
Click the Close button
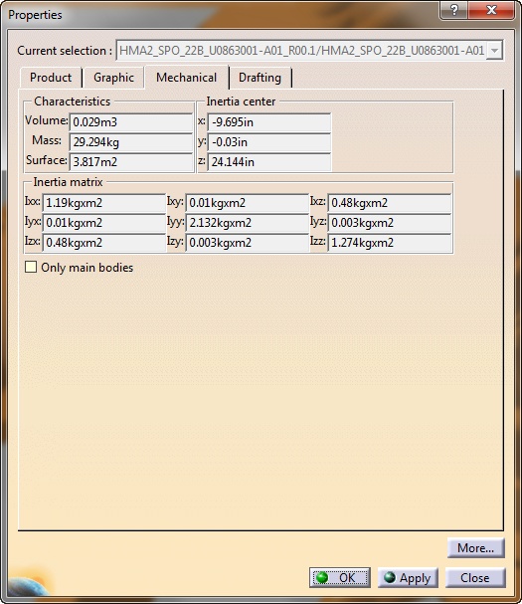pos(475,577)
